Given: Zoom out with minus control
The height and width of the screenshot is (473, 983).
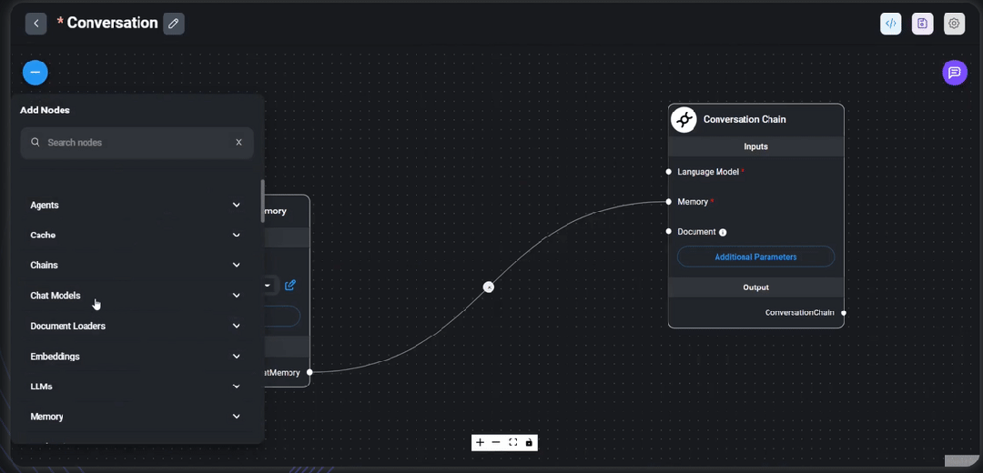Looking at the screenshot, I should [496, 442].
